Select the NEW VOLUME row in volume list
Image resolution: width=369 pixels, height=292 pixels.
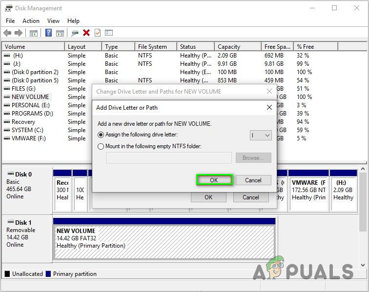(30, 97)
